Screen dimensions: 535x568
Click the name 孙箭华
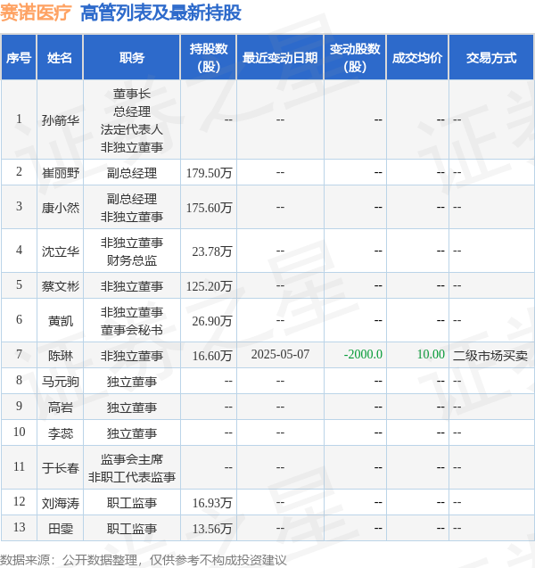coord(60,120)
